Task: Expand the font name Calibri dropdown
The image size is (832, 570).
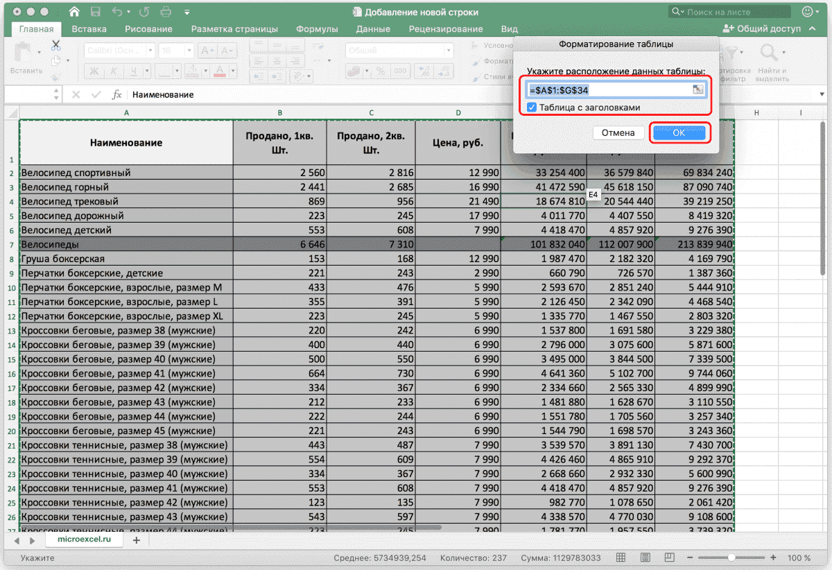Action: tap(151, 51)
